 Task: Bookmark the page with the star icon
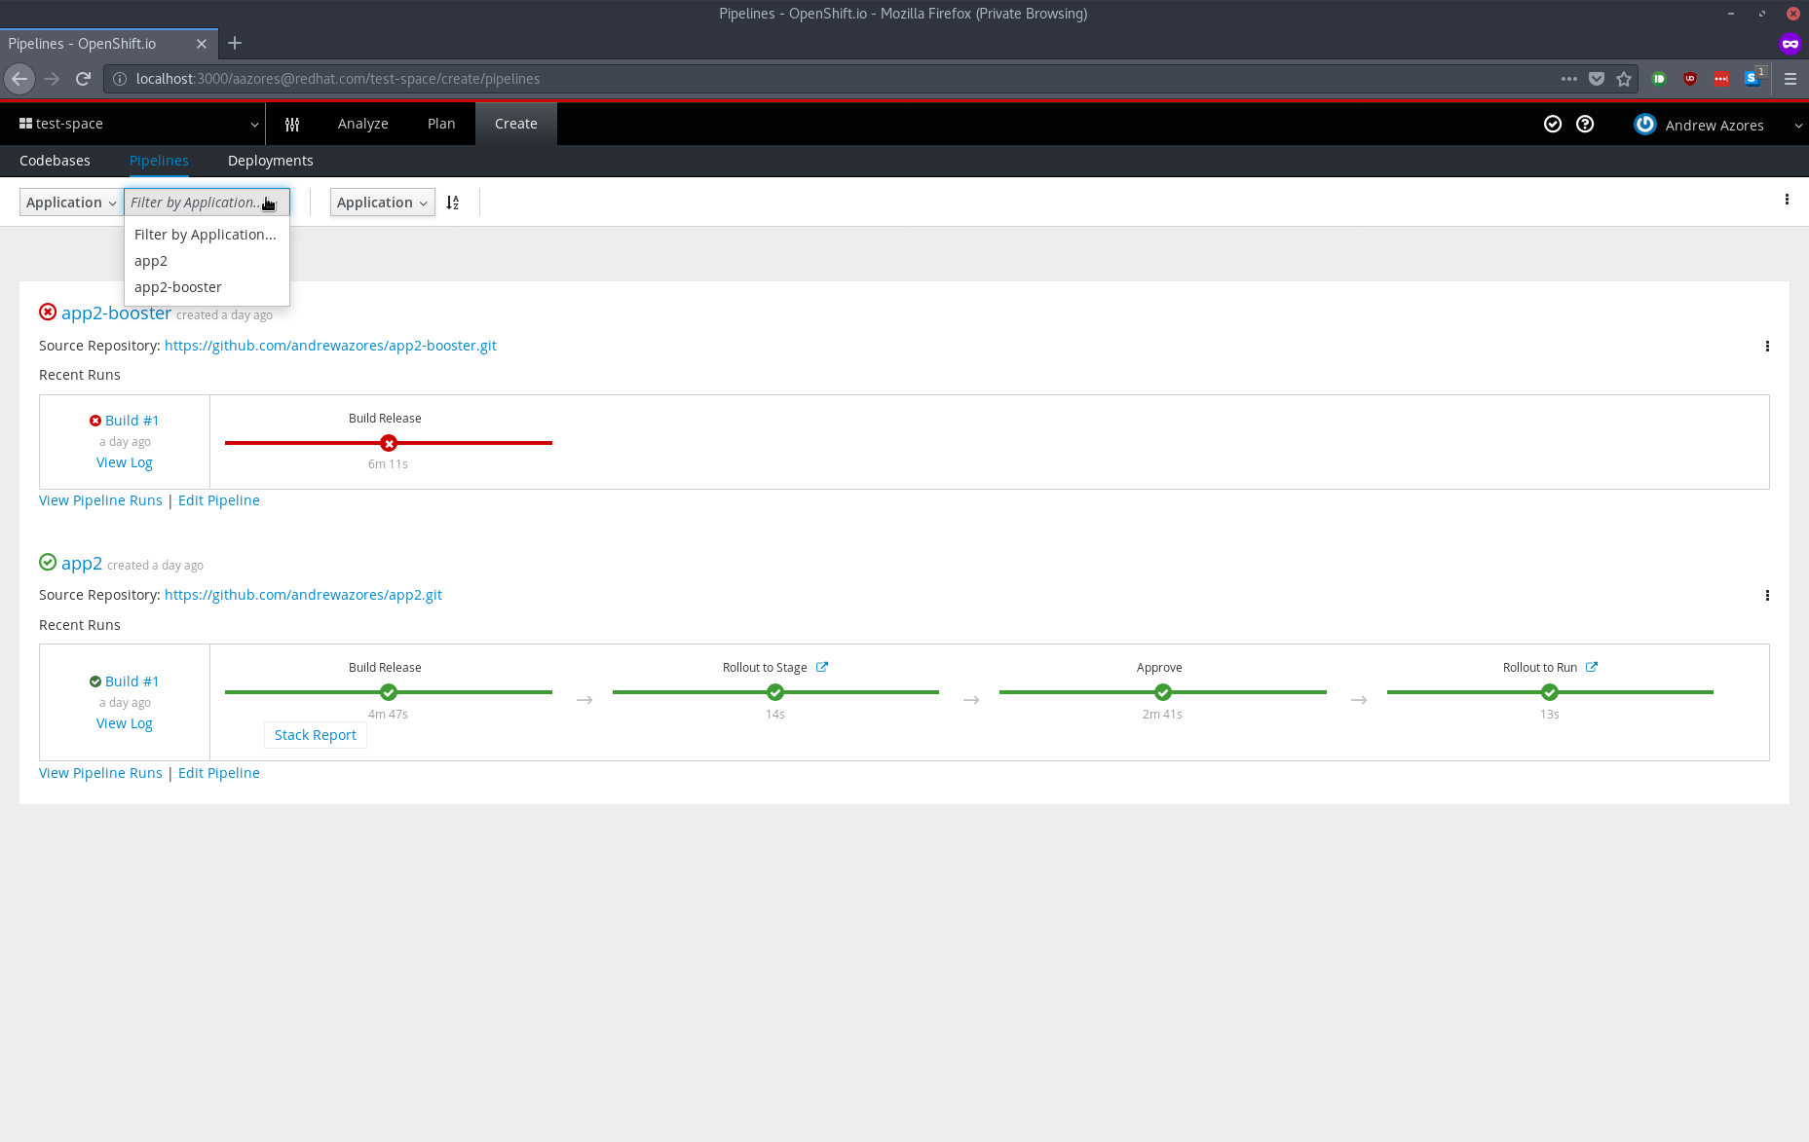coord(1624,79)
